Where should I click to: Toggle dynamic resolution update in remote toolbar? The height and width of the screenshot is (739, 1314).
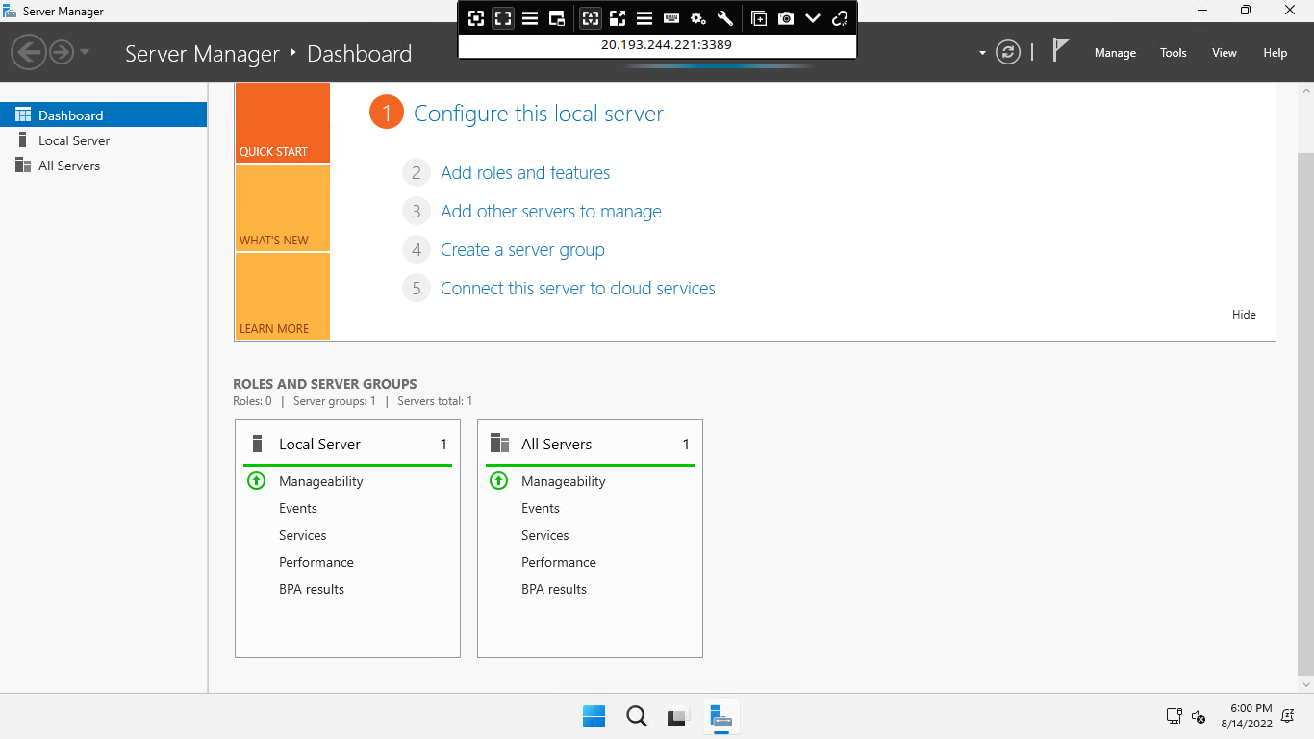tap(591, 18)
